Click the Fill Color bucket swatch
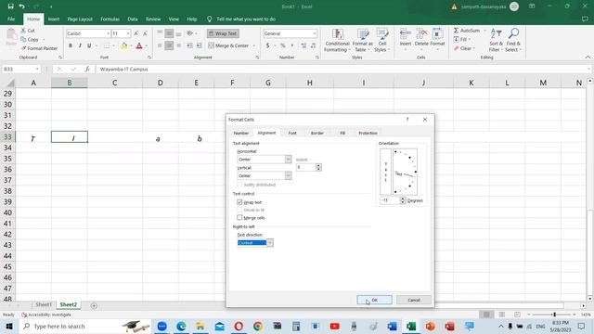The height and width of the screenshot is (334, 594). coord(123,45)
